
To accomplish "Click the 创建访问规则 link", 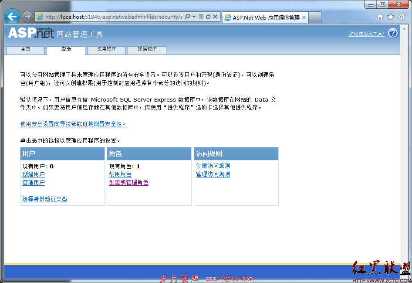I will point(213,166).
